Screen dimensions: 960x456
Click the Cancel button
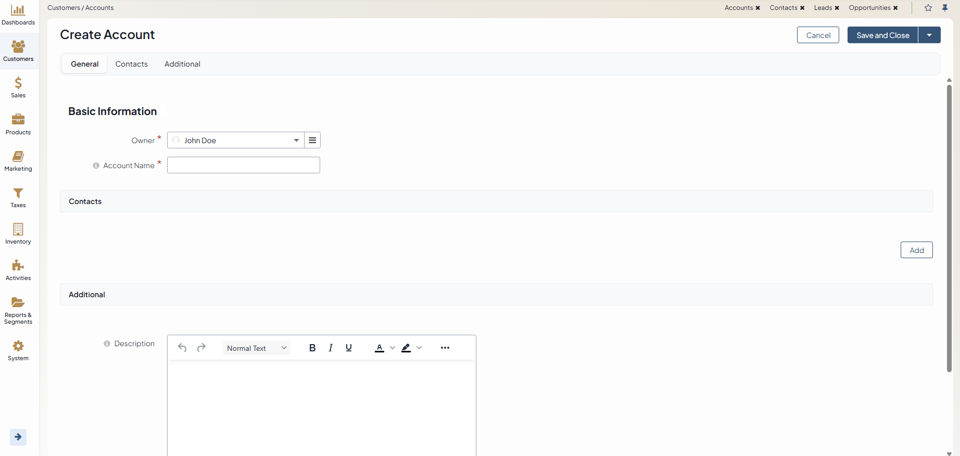pos(818,35)
